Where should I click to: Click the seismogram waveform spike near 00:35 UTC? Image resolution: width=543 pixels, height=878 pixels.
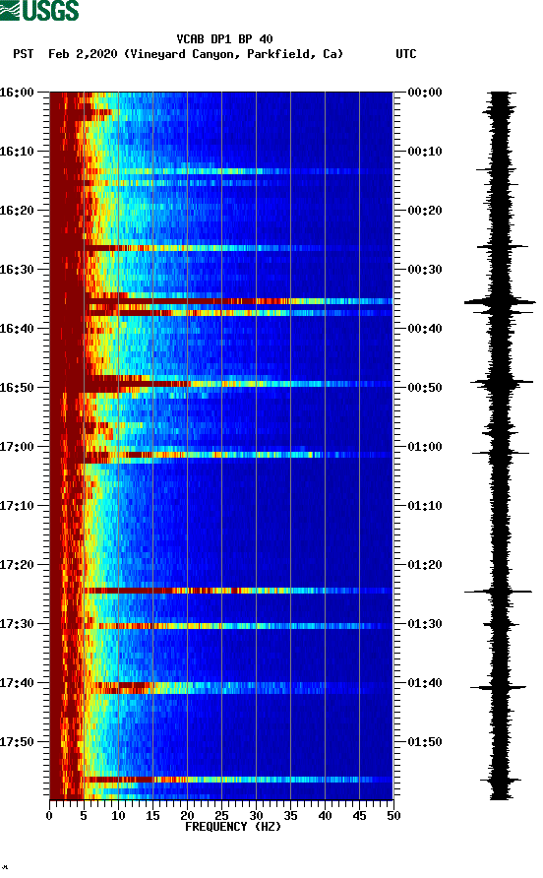(x=500, y=302)
